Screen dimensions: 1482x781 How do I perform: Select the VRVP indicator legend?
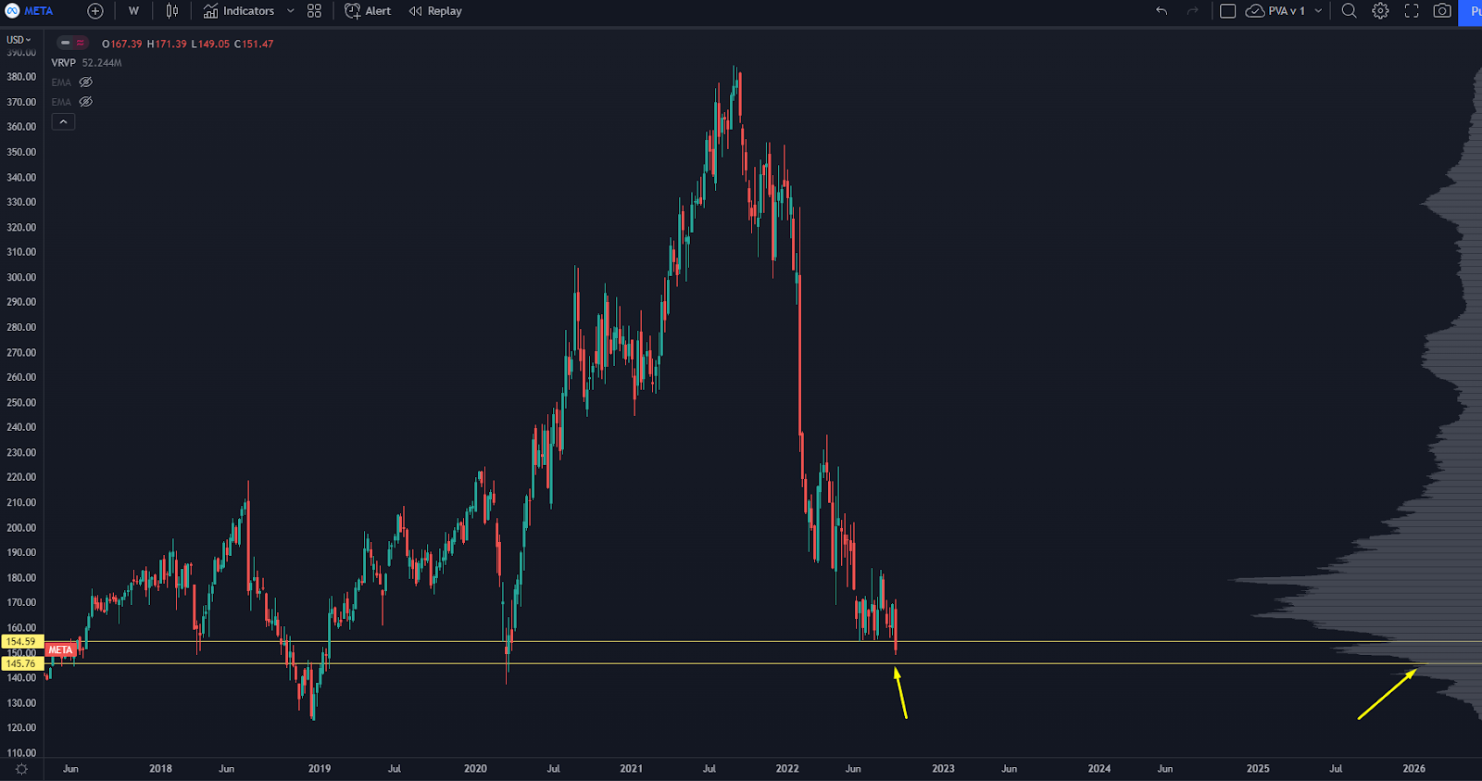click(x=63, y=63)
